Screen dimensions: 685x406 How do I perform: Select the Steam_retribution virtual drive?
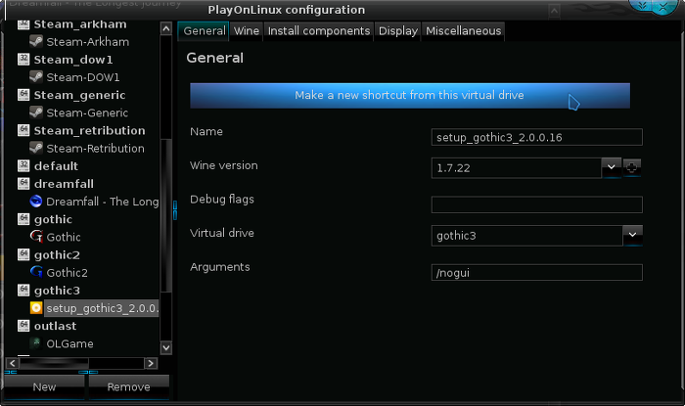[90, 130]
